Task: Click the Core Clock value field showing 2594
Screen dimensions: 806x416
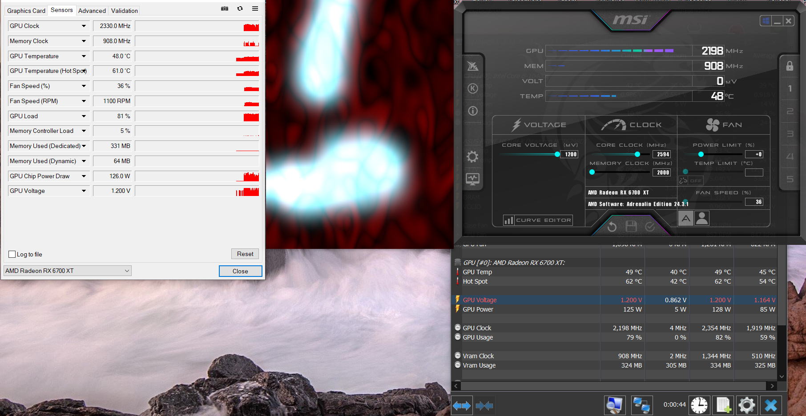Action: (x=661, y=154)
